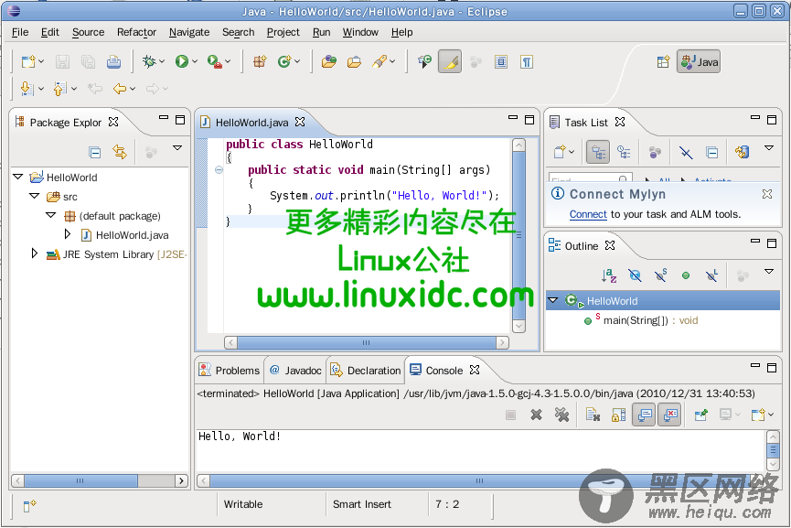Open the Navigate menu

click(x=189, y=32)
